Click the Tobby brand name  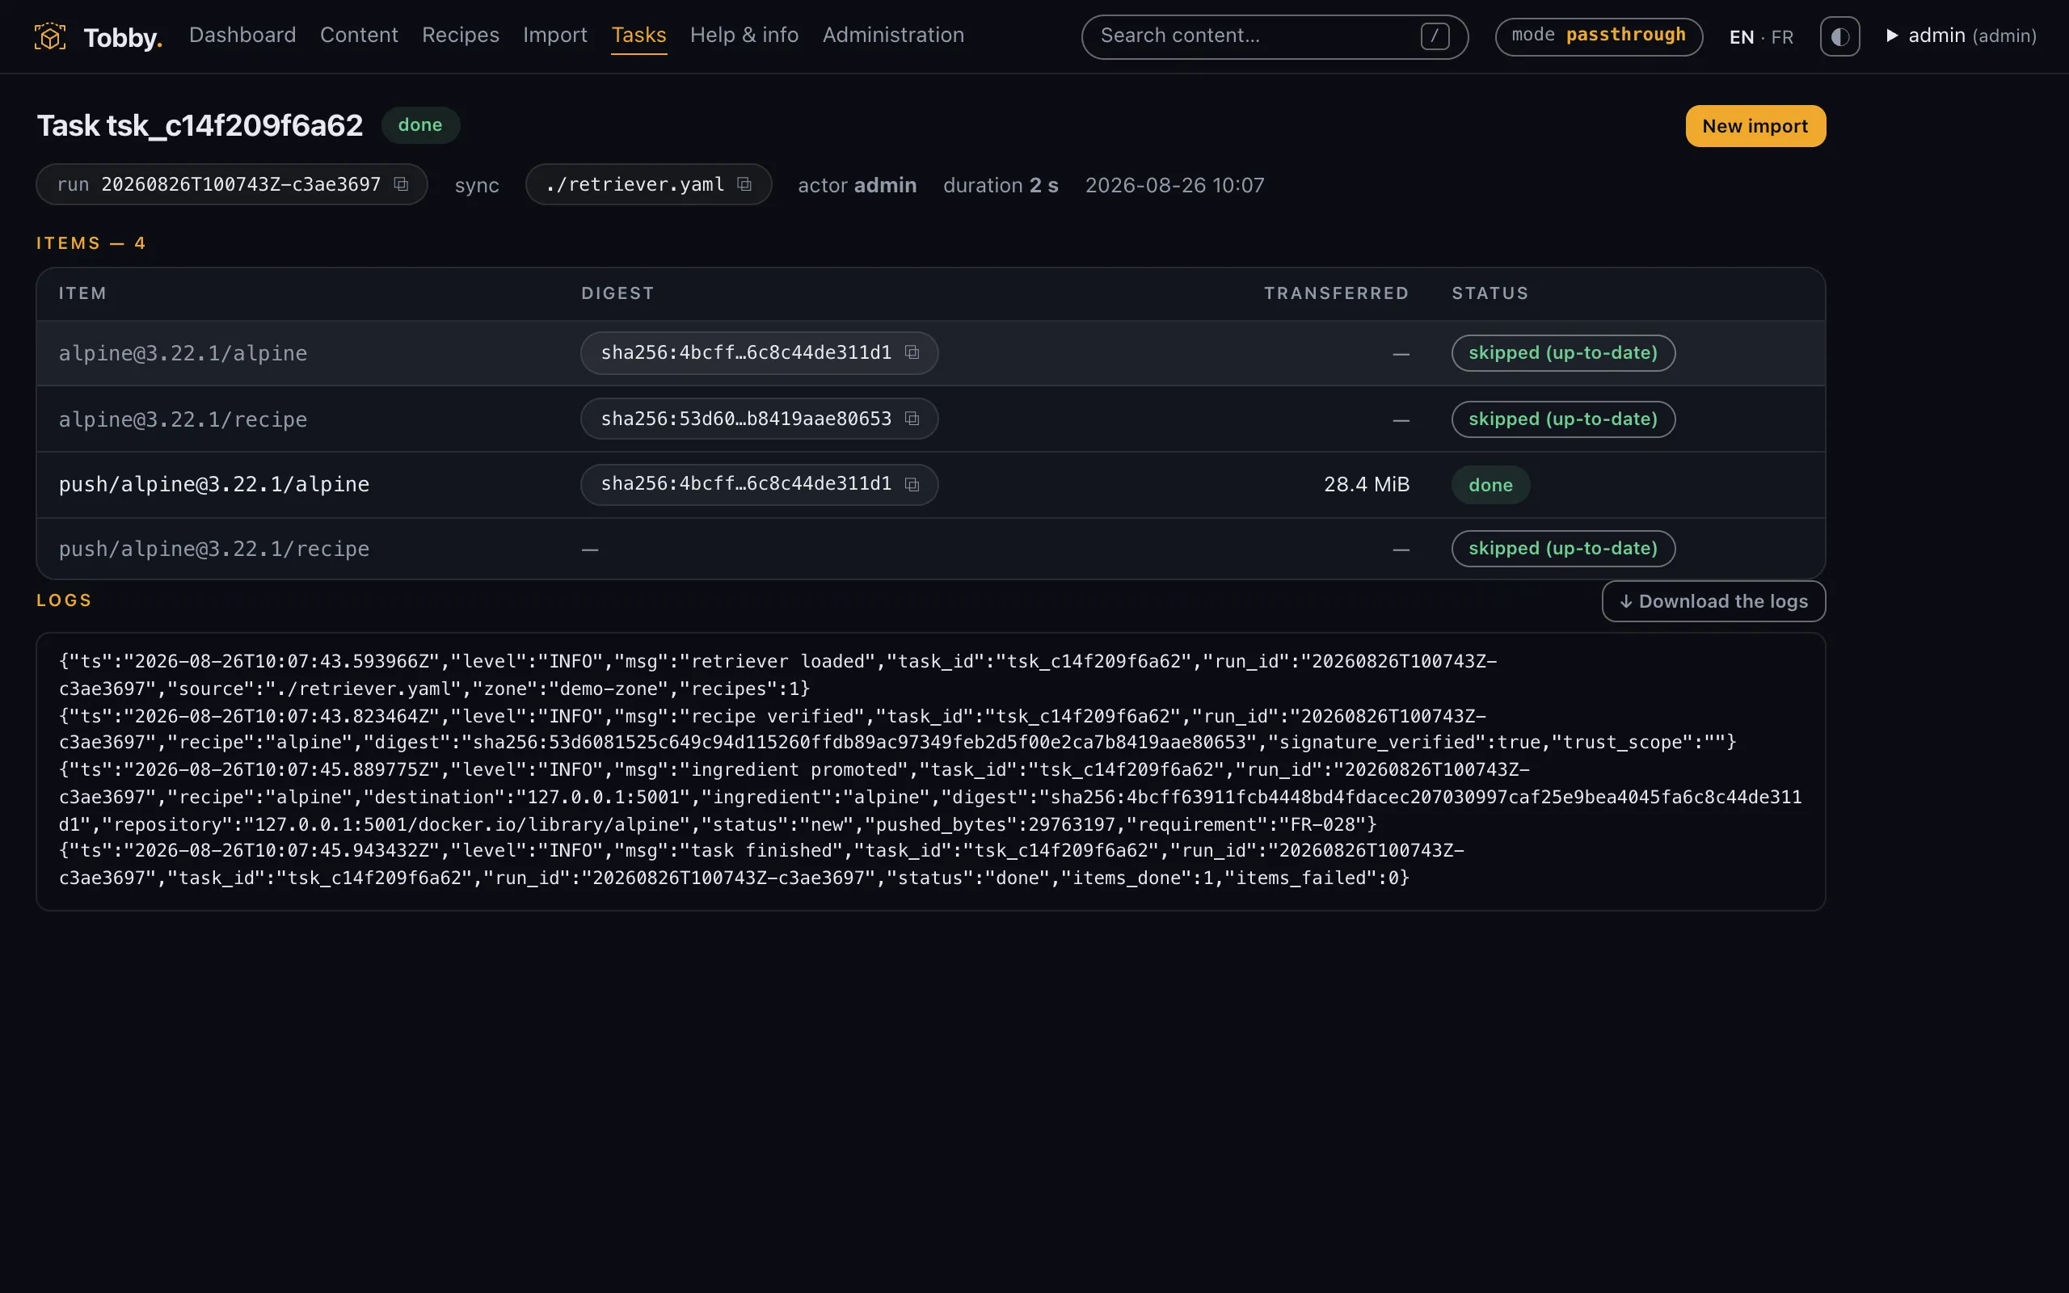tap(123, 38)
